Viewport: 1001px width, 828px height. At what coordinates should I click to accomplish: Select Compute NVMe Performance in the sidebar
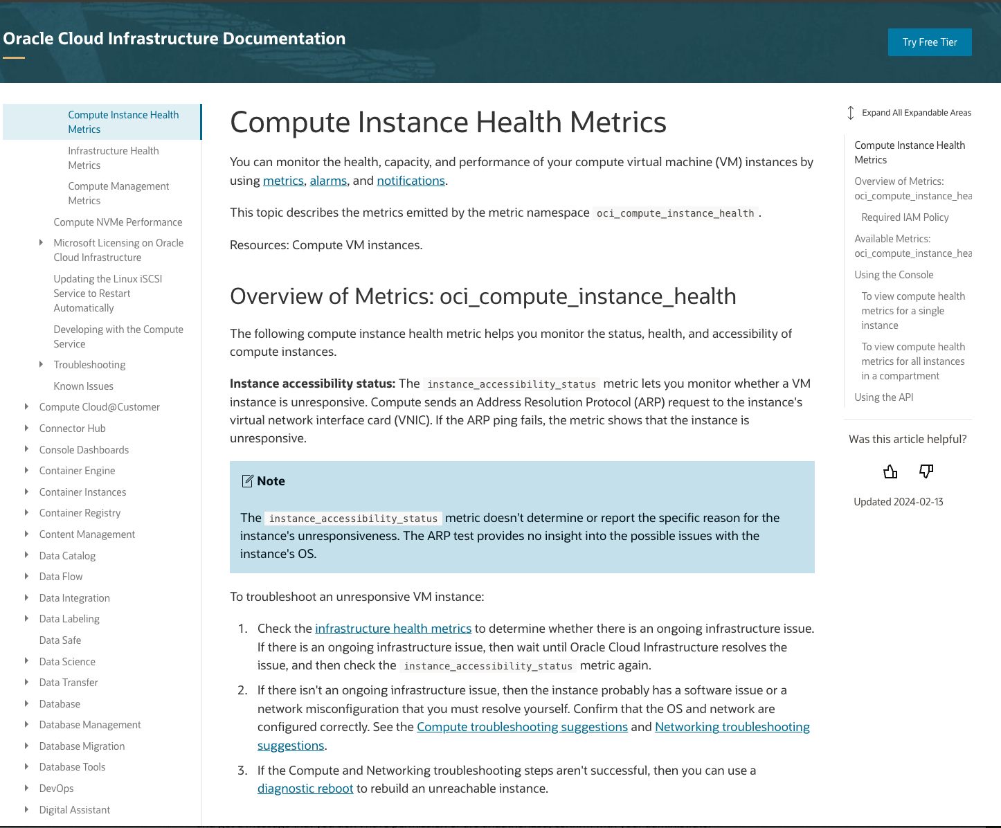(x=118, y=222)
